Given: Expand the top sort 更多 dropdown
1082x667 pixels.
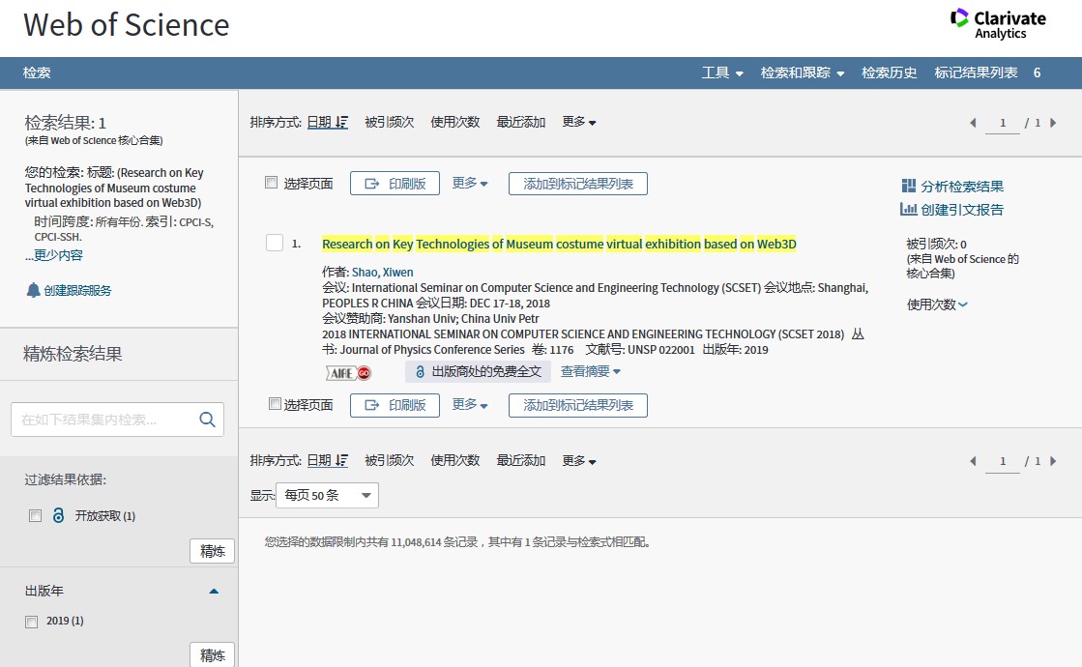Looking at the screenshot, I should 579,122.
